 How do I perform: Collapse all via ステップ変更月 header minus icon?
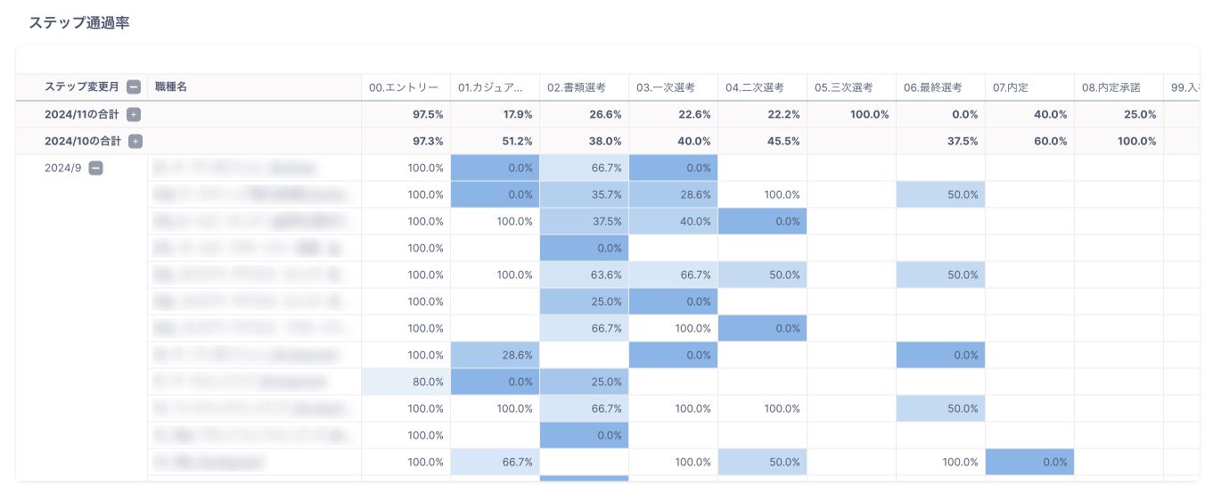134,87
